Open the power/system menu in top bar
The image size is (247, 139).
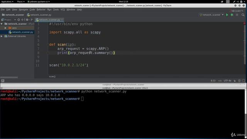[243, 2]
